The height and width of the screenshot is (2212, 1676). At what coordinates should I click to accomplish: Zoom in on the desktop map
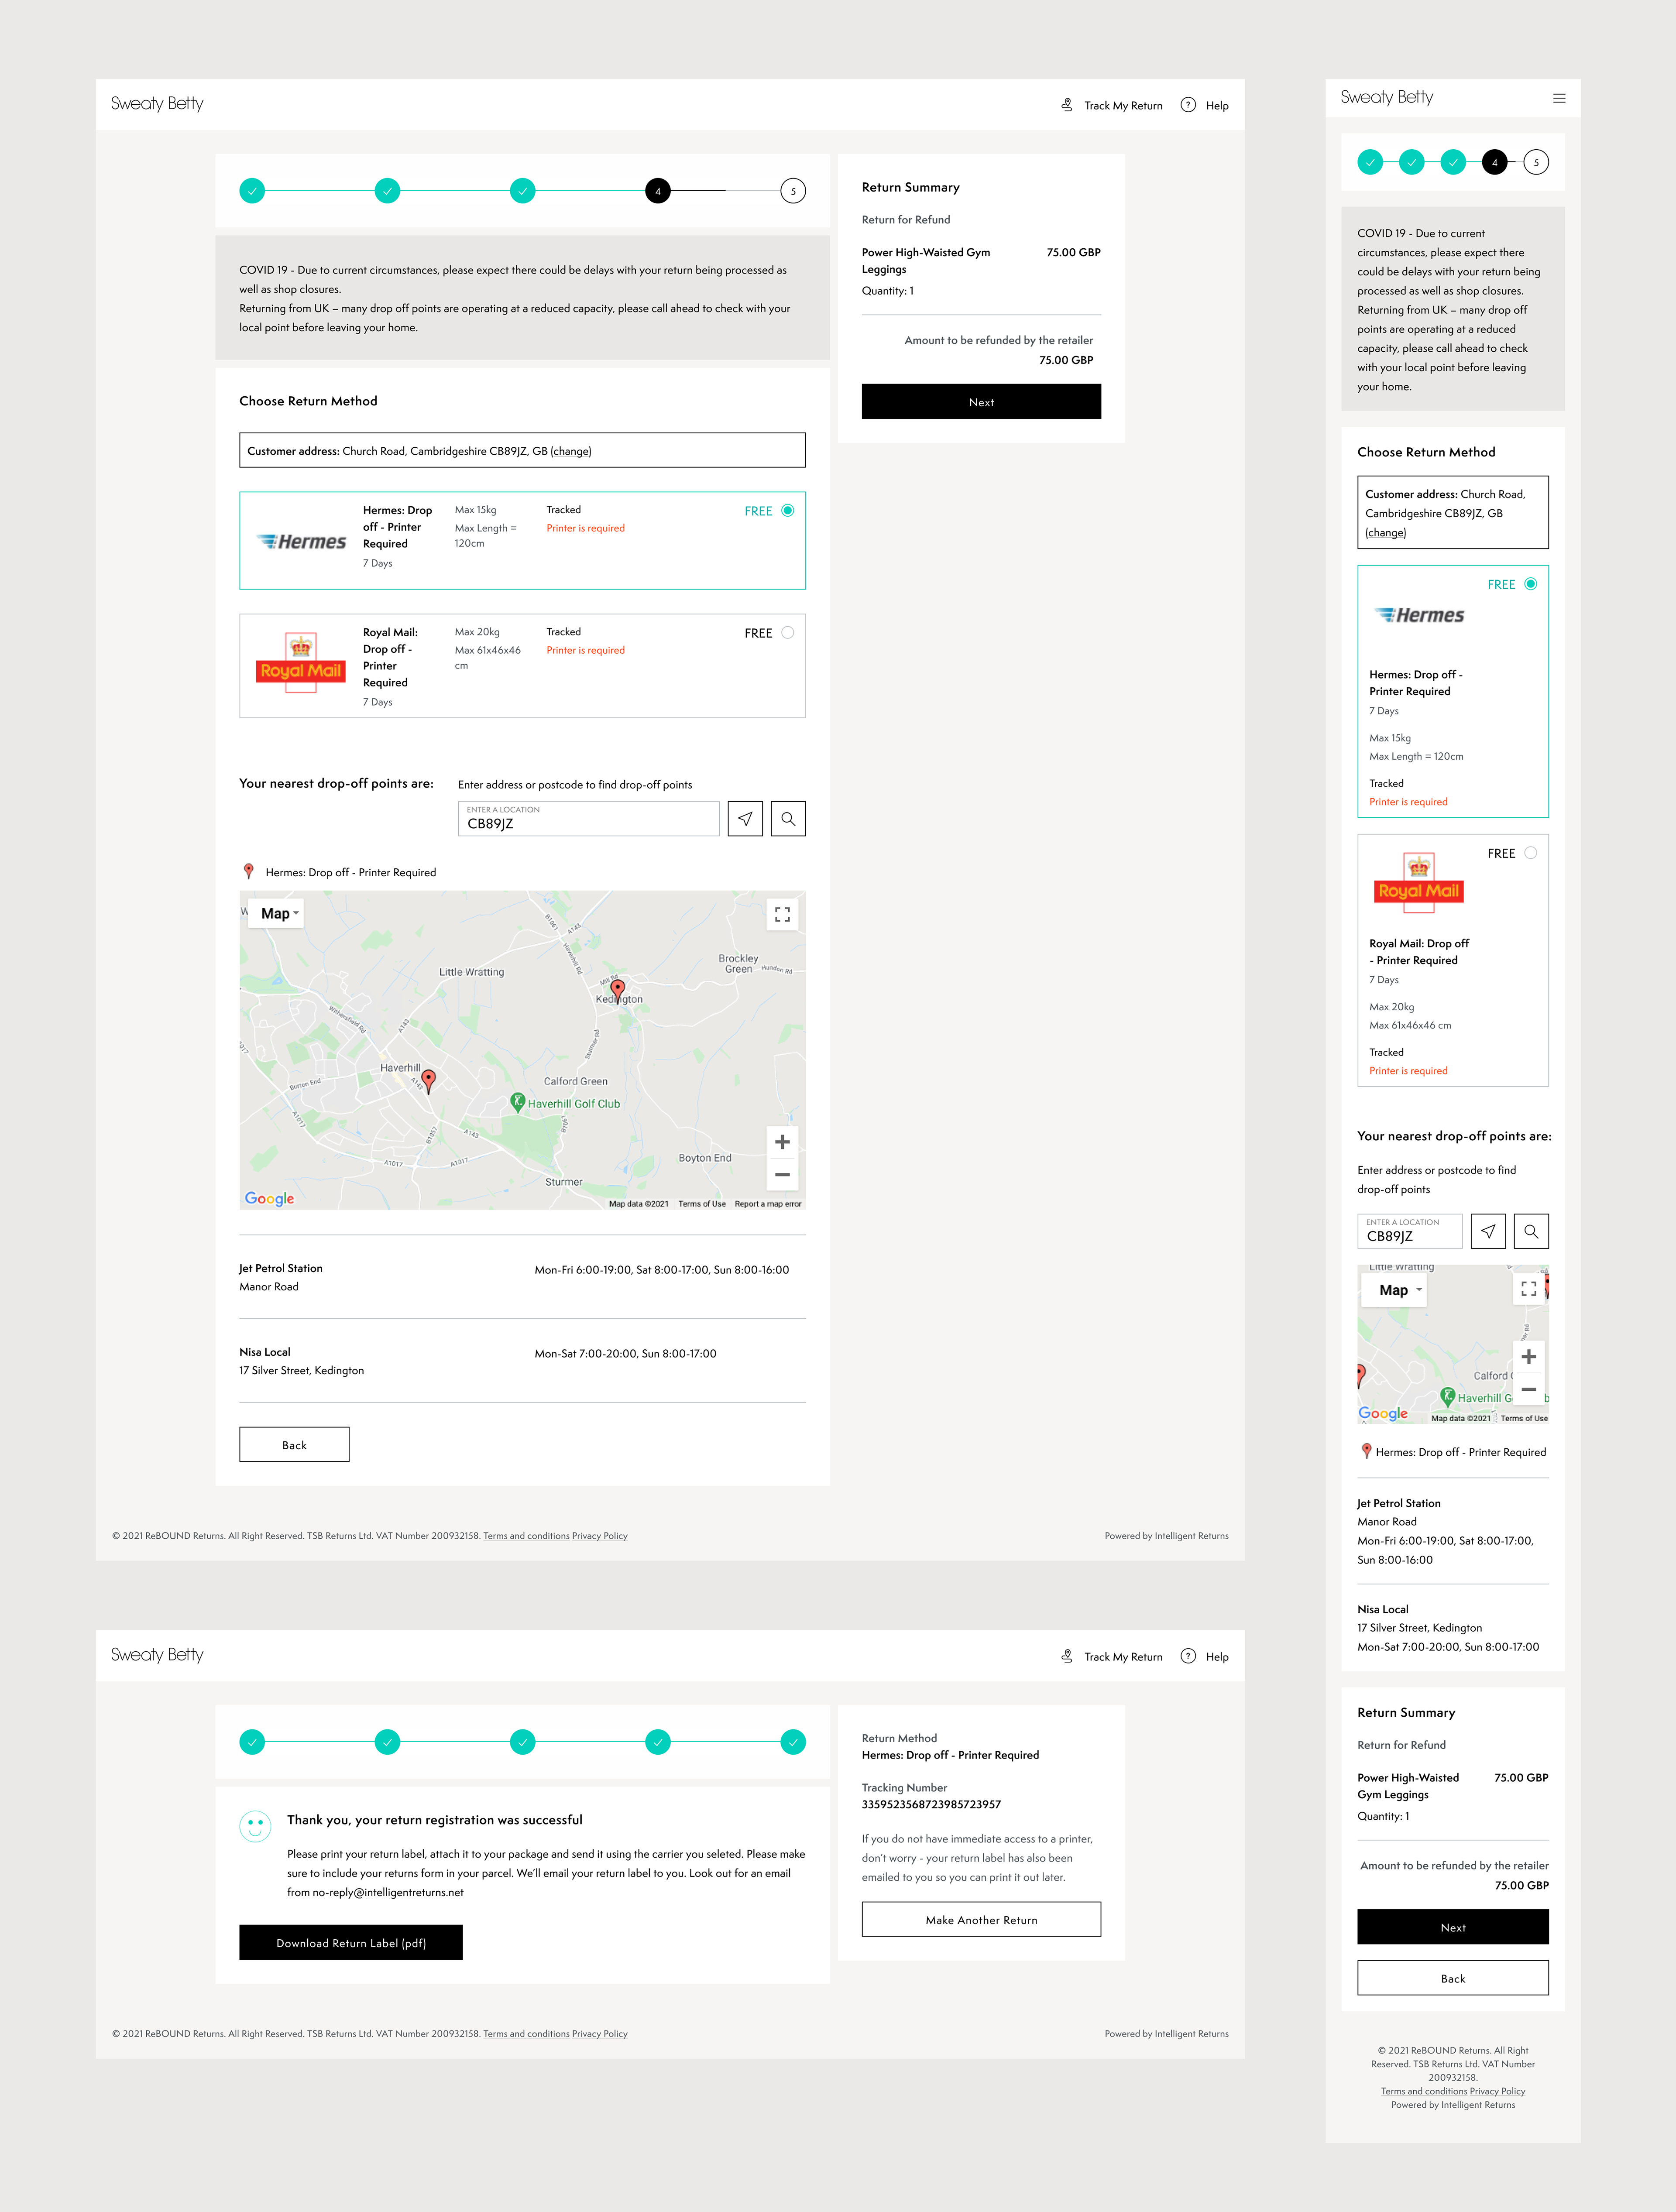782,1142
